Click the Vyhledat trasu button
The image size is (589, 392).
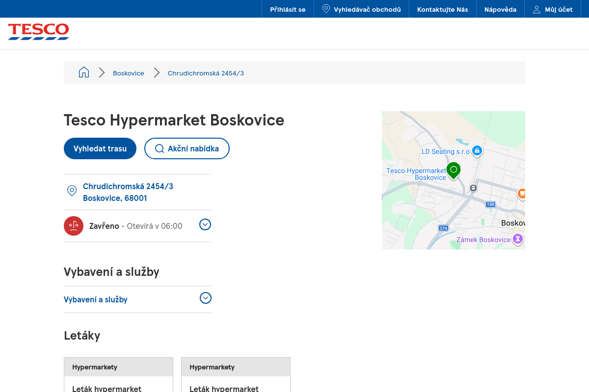(100, 148)
